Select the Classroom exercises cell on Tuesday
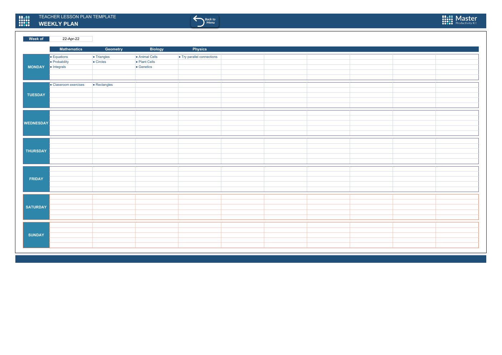This screenshot has height=355, width=502. click(71, 85)
